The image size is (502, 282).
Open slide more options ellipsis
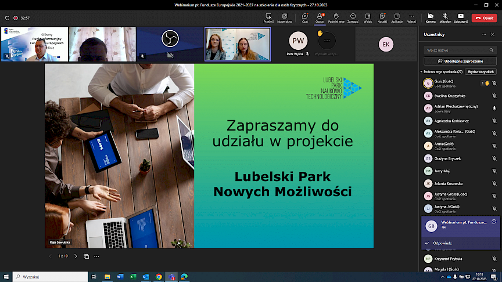pyautogui.click(x=96, y=256)
